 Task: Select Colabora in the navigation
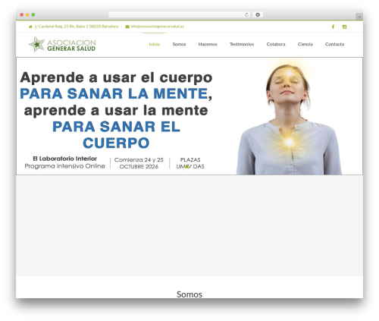click(276, 44)
